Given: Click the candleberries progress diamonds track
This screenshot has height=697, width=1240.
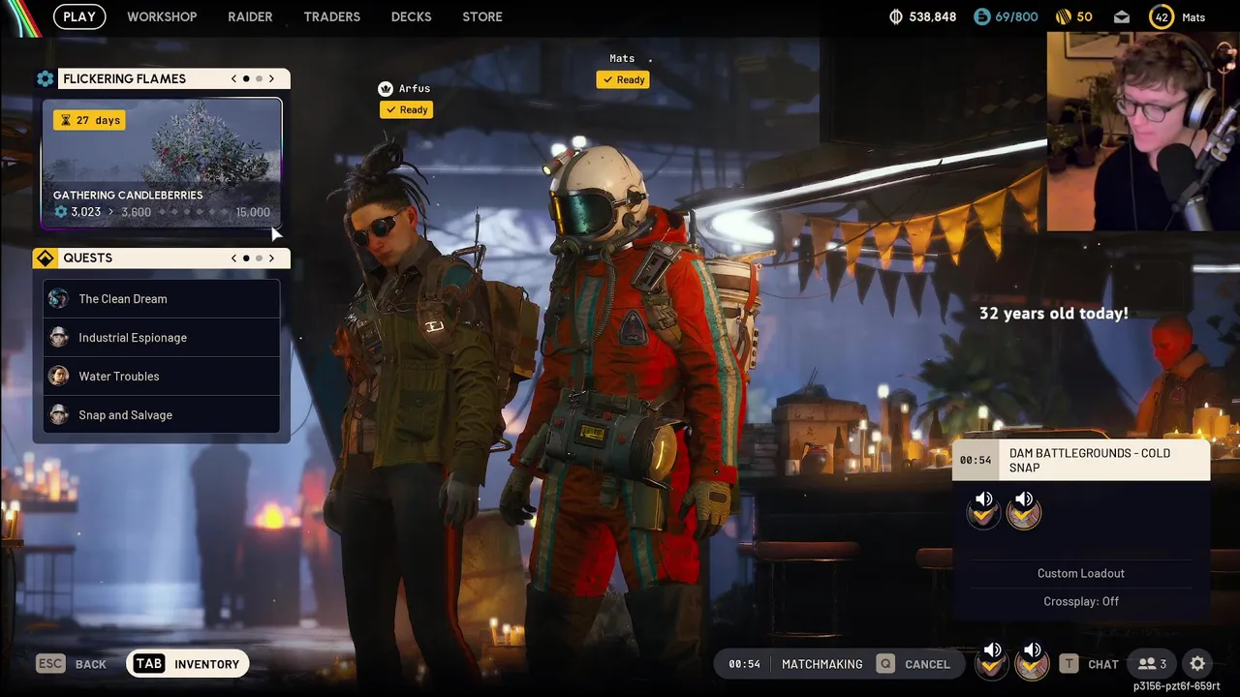Looking at the screenshot, I should tap(195, 212).
